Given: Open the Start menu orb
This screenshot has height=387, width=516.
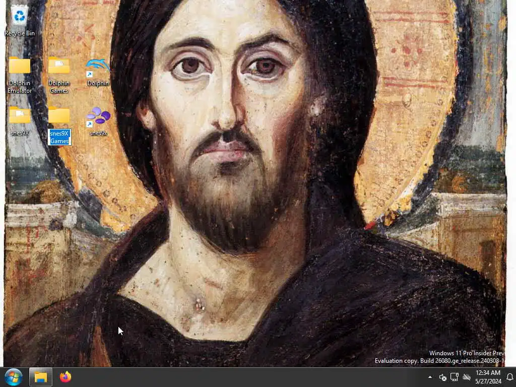Looking at the screenshot, I should coord(14,377).
